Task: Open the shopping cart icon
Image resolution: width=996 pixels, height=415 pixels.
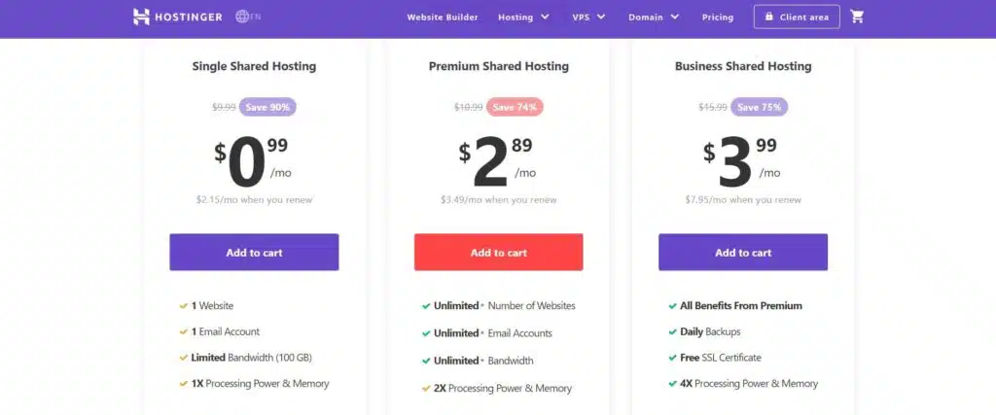Action: (857, 17)
